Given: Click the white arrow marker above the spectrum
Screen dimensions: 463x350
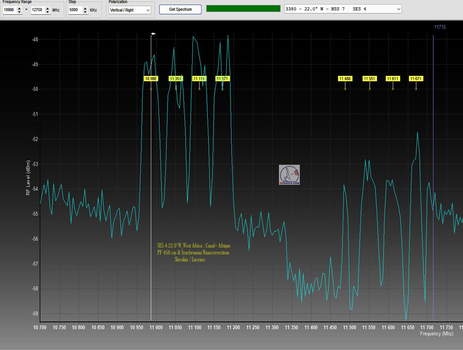Looking at the screenshot, I should [153, 34].
